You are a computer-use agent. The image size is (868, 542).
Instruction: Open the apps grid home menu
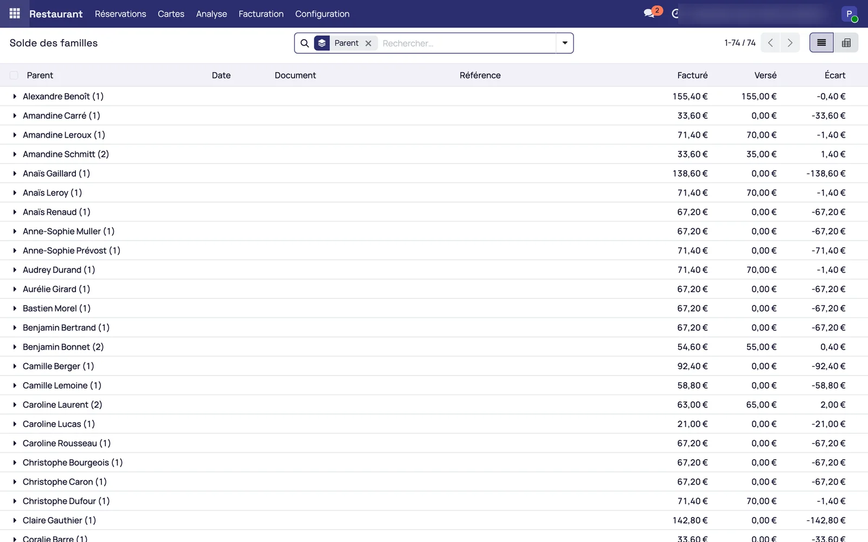[15, 14]
